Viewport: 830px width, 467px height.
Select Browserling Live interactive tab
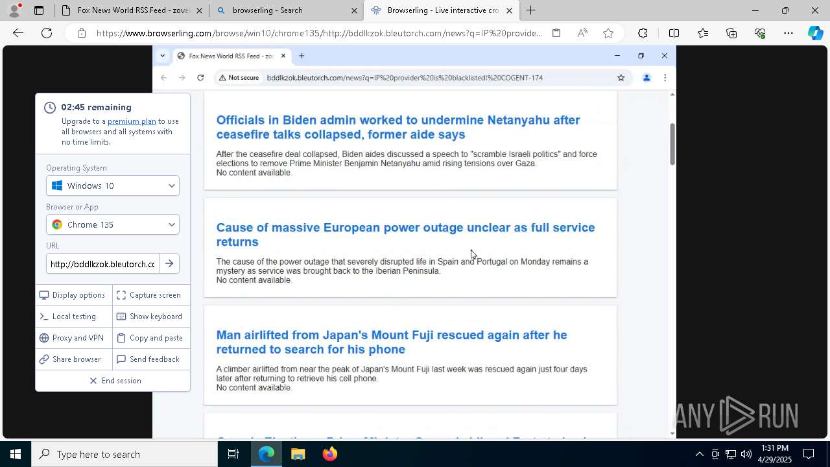click(441, 10)
